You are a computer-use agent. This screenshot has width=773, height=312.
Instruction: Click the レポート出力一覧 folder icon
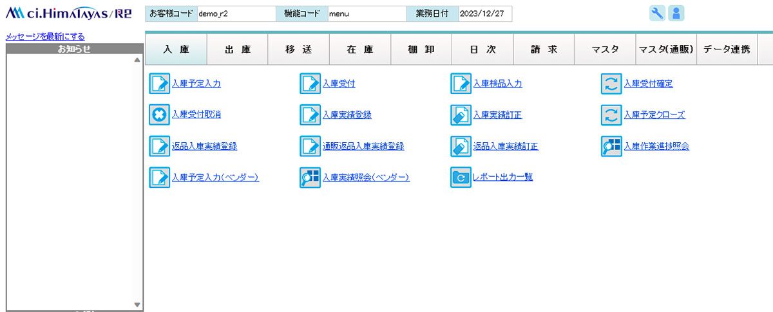click(461, 177)
